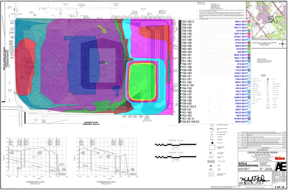Screen dimensions: 288x190
Task: Select the E icon on the 10817.1 SQ FT row
Action: [180, 28]
